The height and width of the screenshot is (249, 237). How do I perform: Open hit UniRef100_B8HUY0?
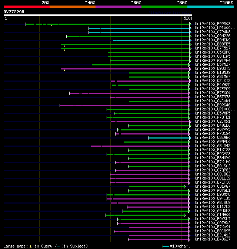pyautogui.click(x=213, y=158)
